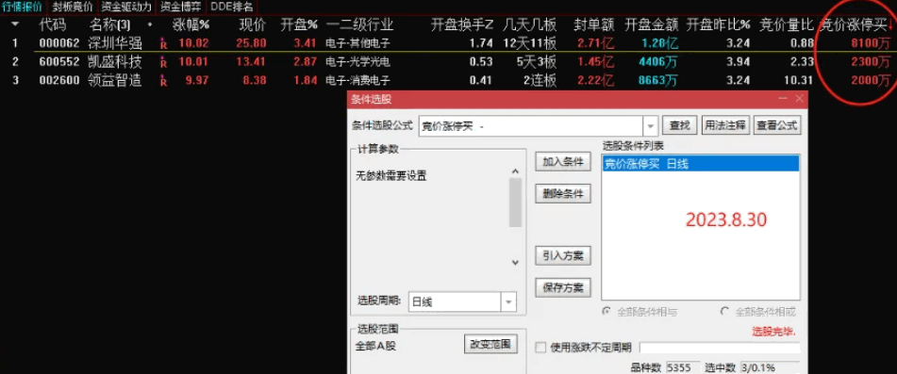Sort by 竞价量比 column header
Image resolution: width=897 pixels, height=374 pixels.
coord(787,24)
